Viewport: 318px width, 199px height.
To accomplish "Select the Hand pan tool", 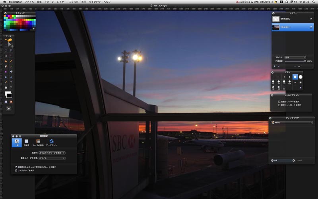I will [6, 88].
